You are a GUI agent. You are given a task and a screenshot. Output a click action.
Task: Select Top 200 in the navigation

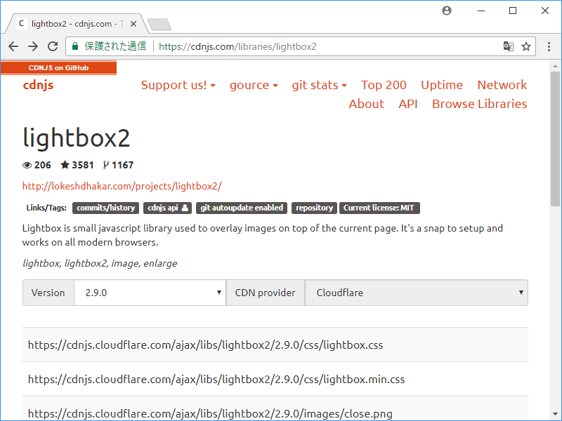pyautogui.click(x=384, y=85)
